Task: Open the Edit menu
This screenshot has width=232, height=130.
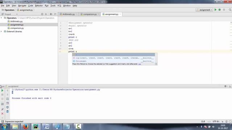Action: pyautogui.click(x=8, y=6)
